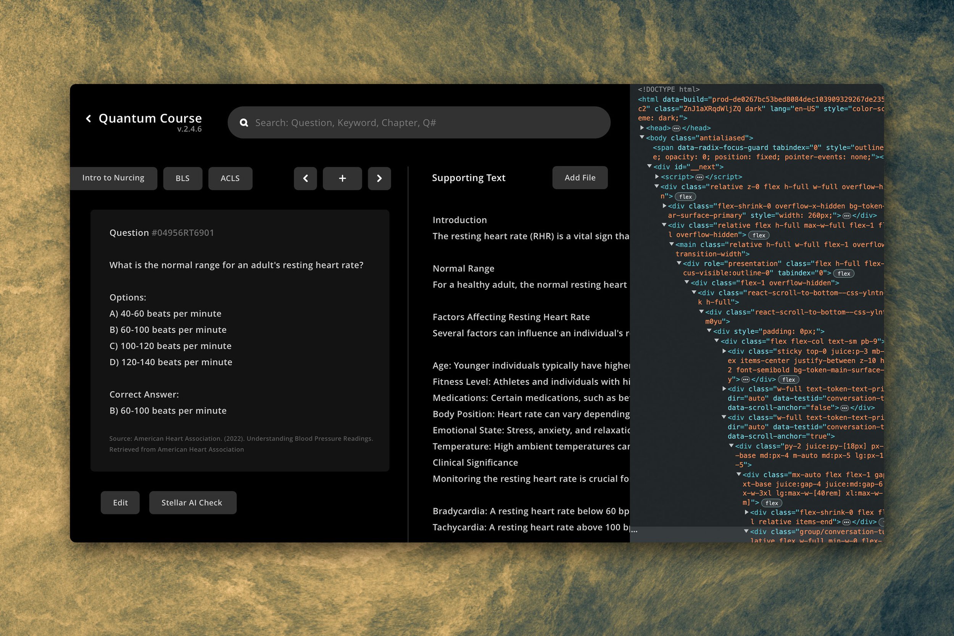The width and height of the screenshot is (954, 636).
Task: Click script tag ellipsis badge
Action: (x=699, y=177)
